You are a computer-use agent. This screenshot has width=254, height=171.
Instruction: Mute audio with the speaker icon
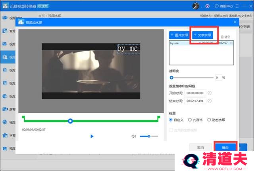pyautogui.click(x=134, y=136)
